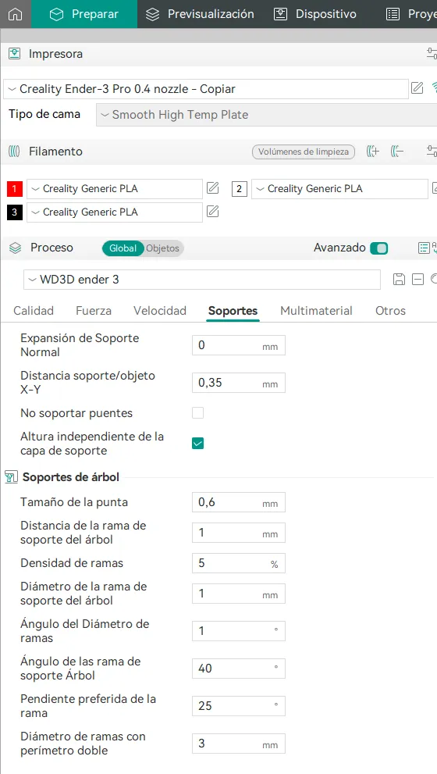437x774 pixels.
Task: Edit filament 3 preset with pencil icon
Action: point(212,212)
